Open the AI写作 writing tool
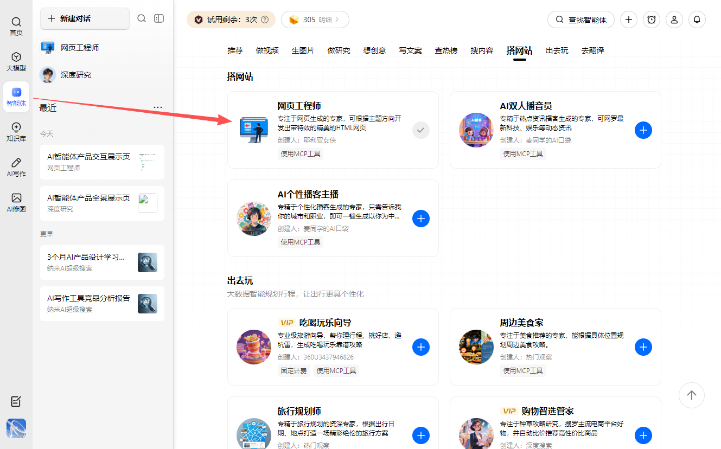721x449 pixels. click(16, 167)
